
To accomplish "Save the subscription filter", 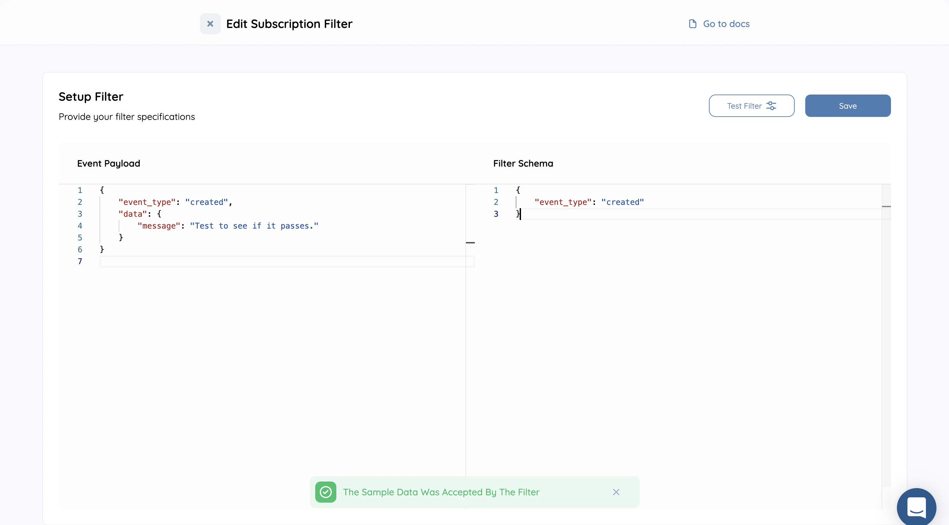I will point(848,106).
